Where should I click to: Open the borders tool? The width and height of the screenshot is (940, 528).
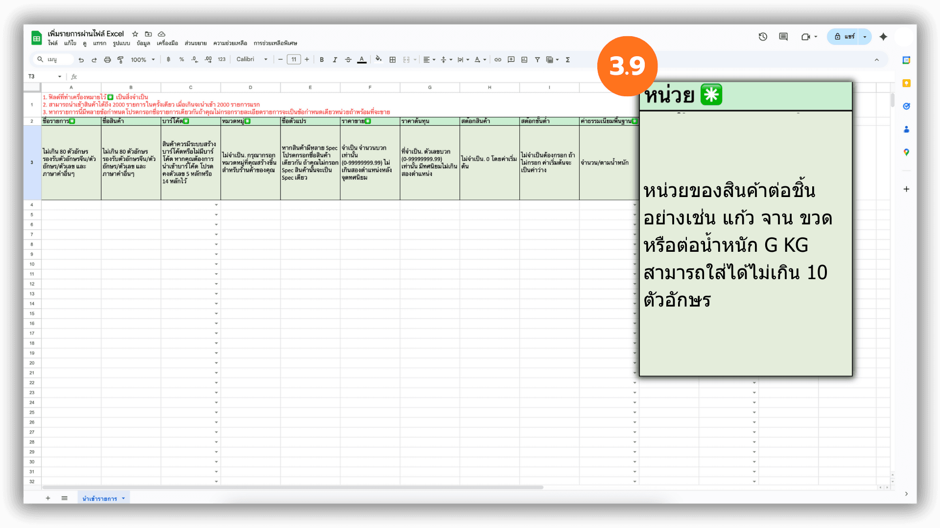(x=392, y=60)
